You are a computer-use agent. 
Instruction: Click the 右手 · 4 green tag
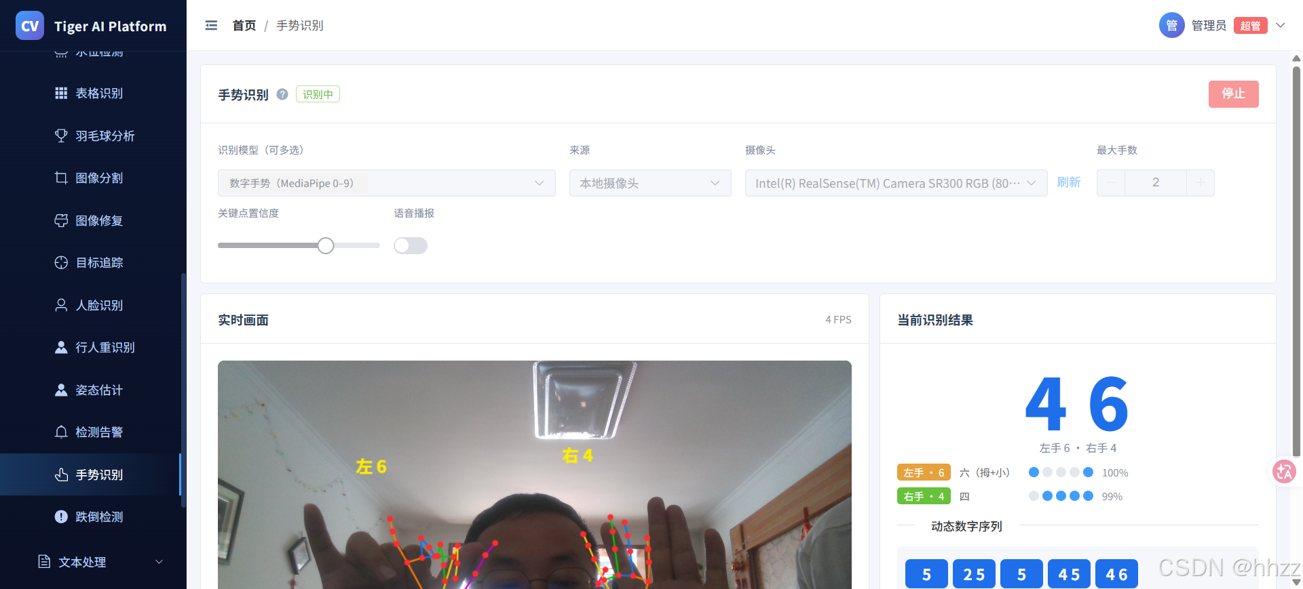(924, 496)
